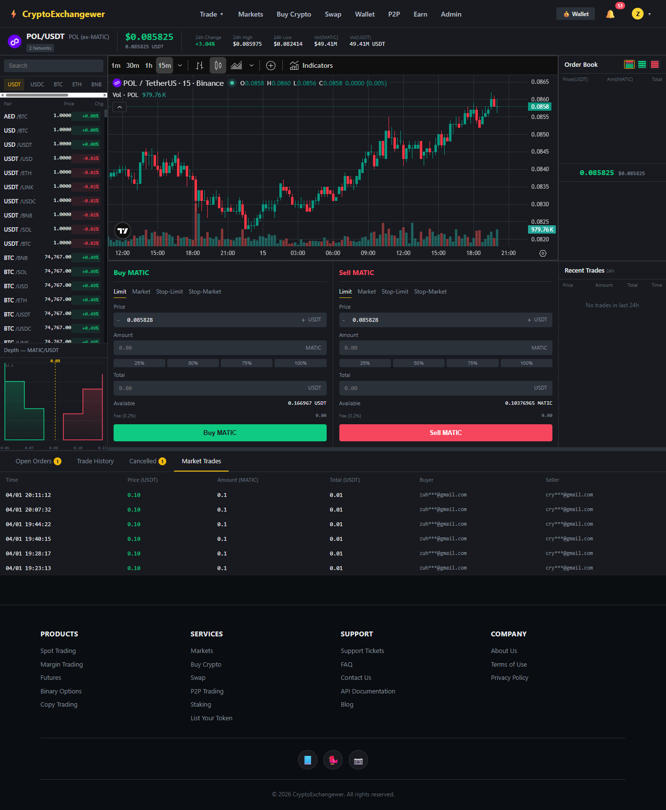Click the Sell Total input field
This screenshot has width=666, height=810.
(446, 388)
